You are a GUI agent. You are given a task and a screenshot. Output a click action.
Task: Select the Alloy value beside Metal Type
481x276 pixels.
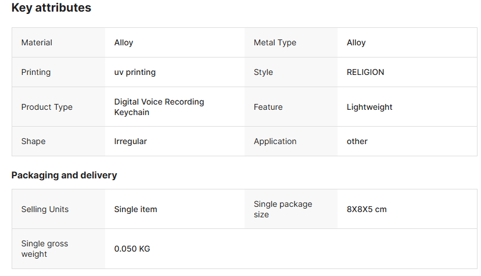tap(356, 42)
